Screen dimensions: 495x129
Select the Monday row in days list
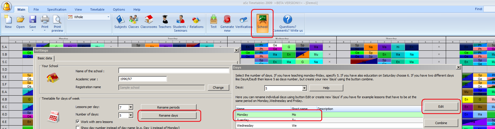tap(261, 115)
